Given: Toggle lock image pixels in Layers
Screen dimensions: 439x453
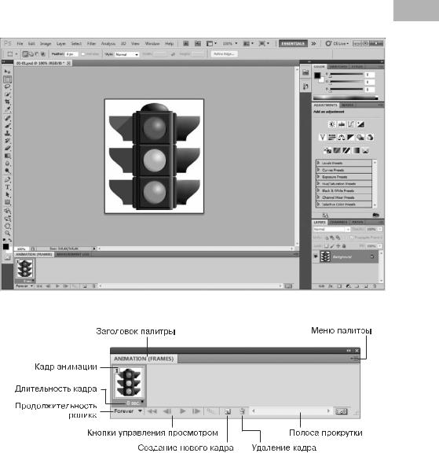Looking at the screenshot, I should click(332, 246).
